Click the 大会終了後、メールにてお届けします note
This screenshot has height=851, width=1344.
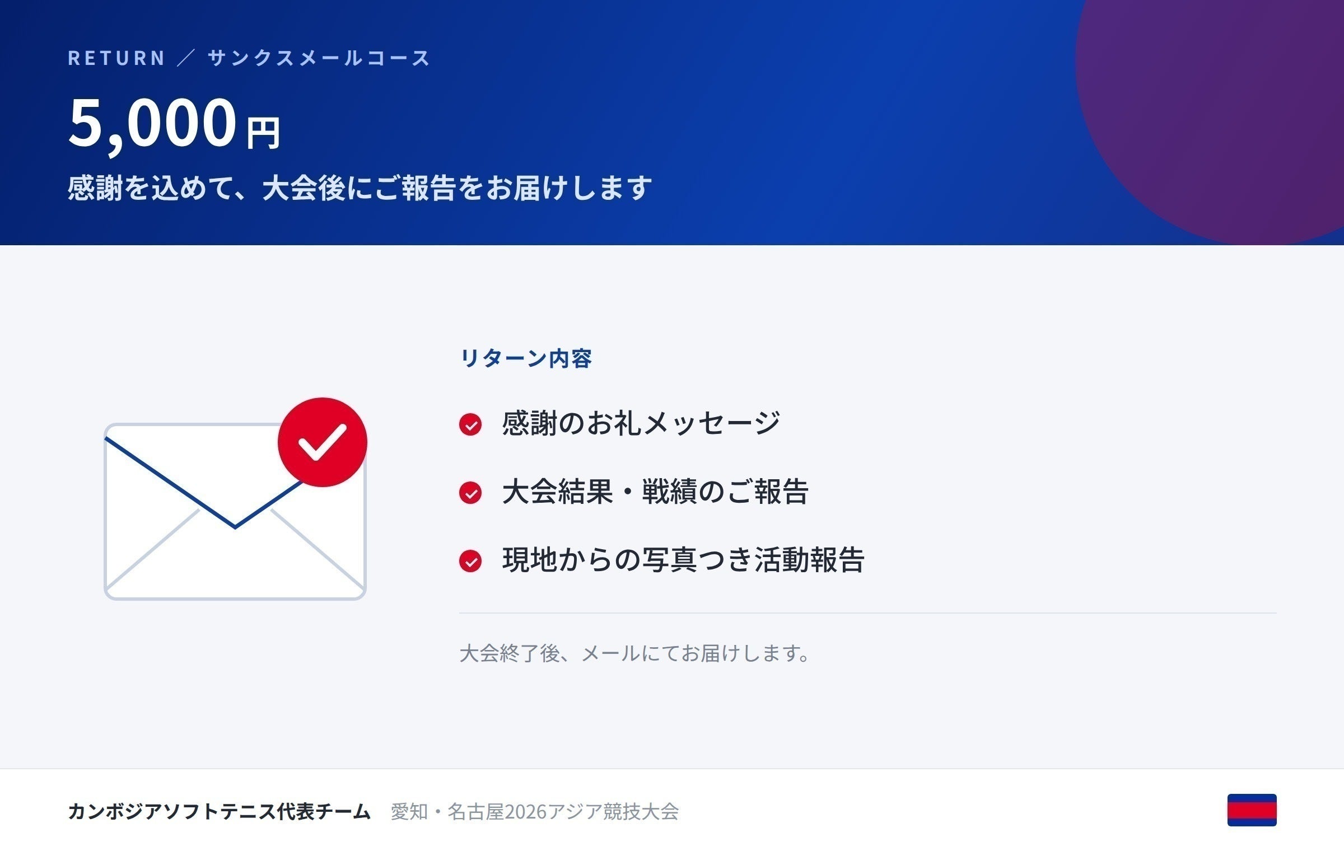point(635,653)
